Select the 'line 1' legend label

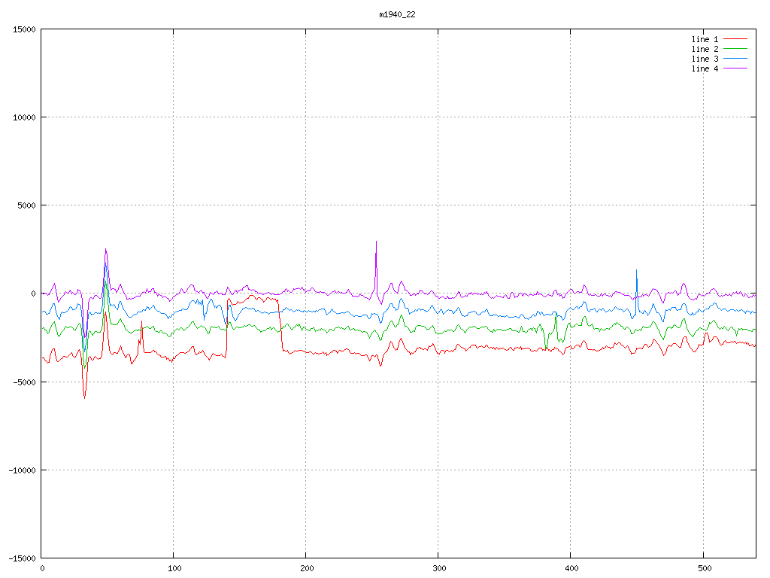(705, 39)
